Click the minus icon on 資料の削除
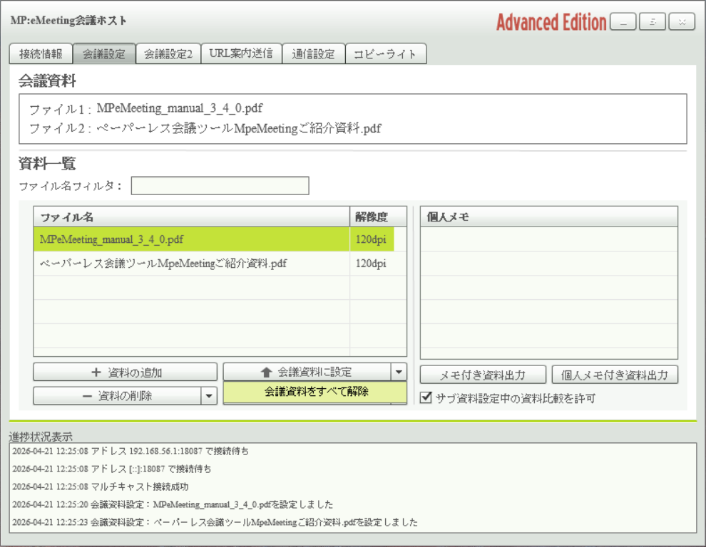Image resolution: width=706 pixels, height=547 pixels. 86,396
